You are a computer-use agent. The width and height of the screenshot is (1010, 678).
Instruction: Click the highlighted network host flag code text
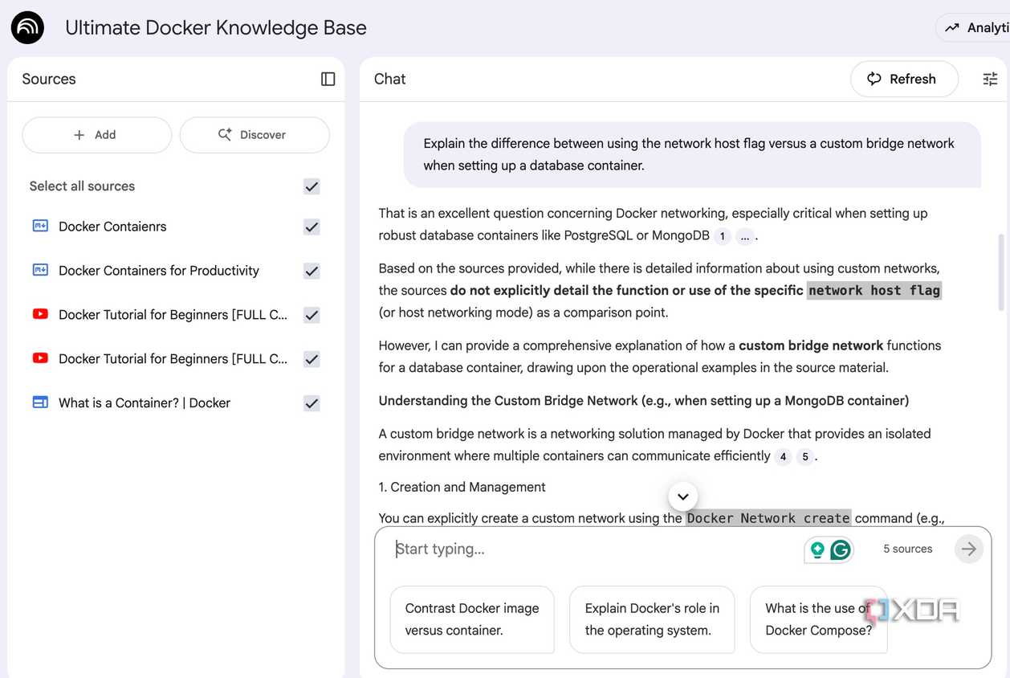click(874, 290)
